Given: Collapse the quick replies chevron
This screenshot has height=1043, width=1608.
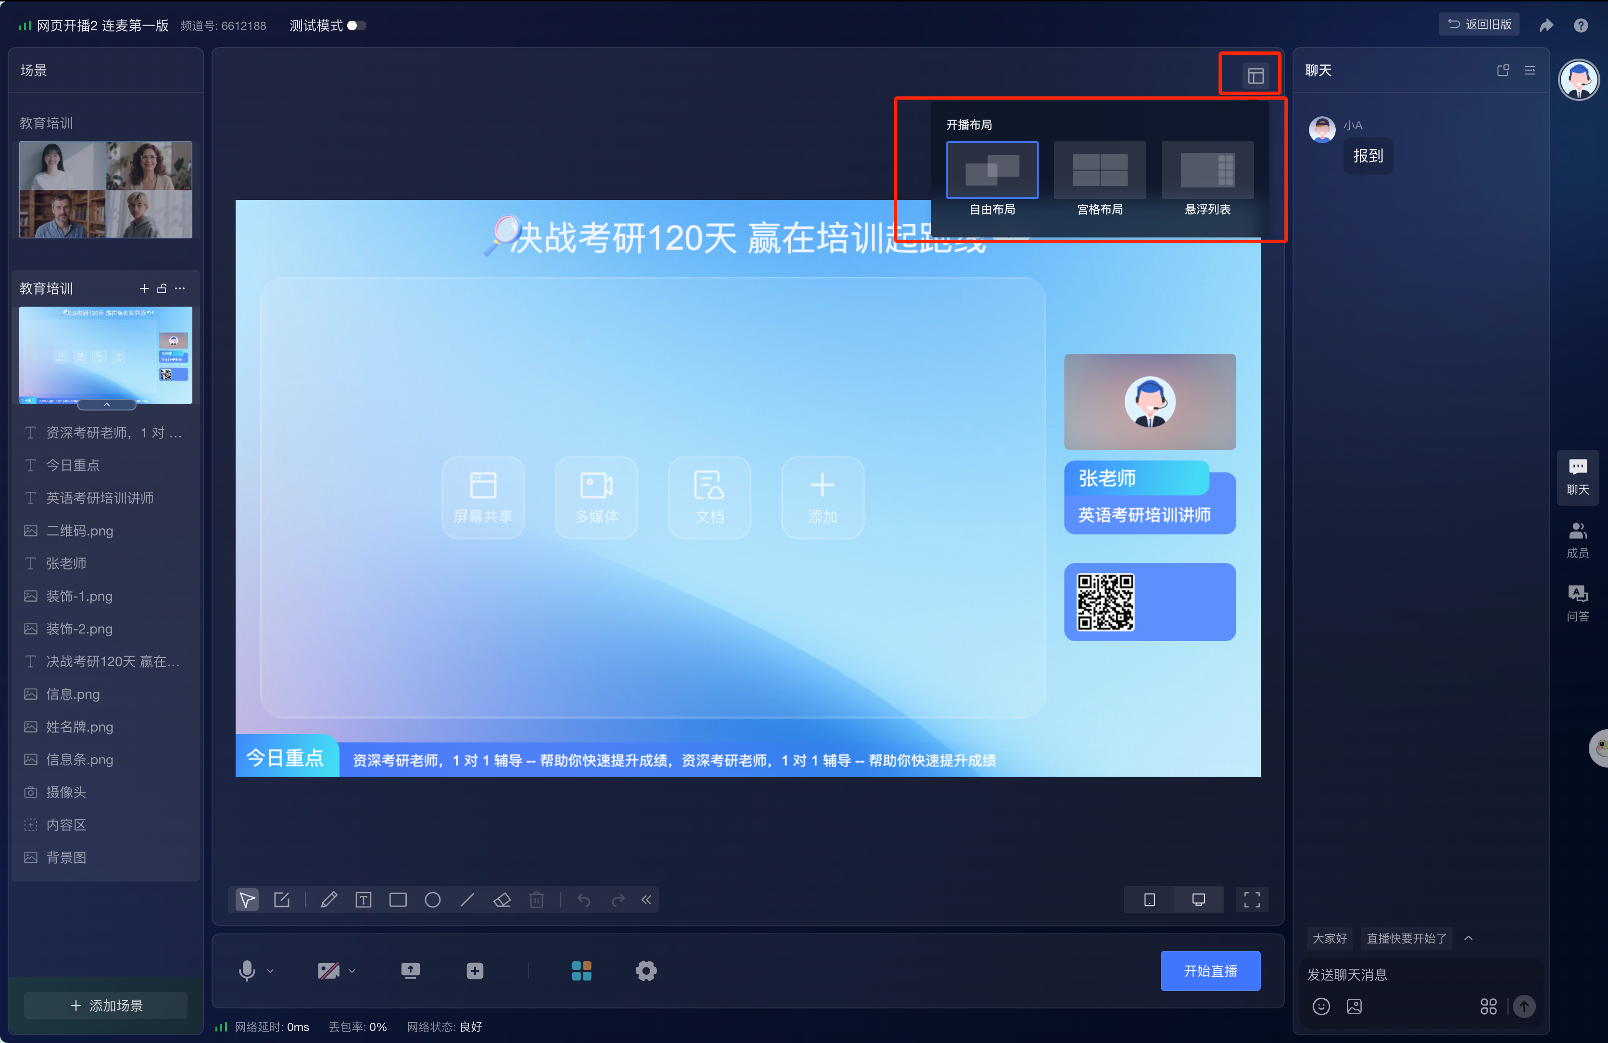Looking at the screenshot, I should (x=1468, y=938).
